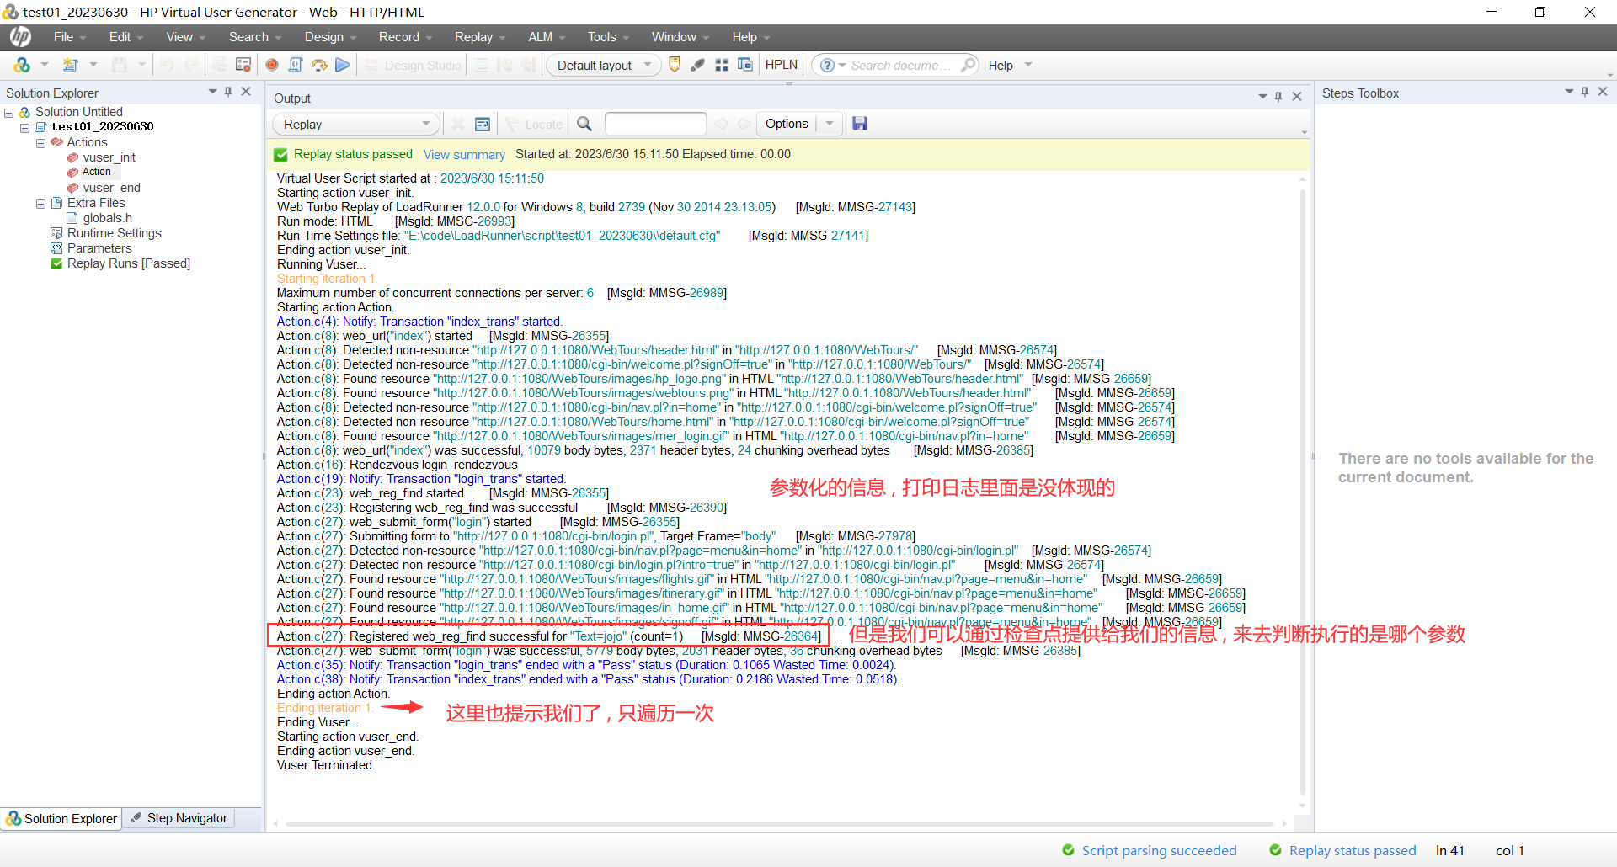Screen dimensions: 1617x867
Task: Click the feather-shaped toolbar icon
Action: 698,65
